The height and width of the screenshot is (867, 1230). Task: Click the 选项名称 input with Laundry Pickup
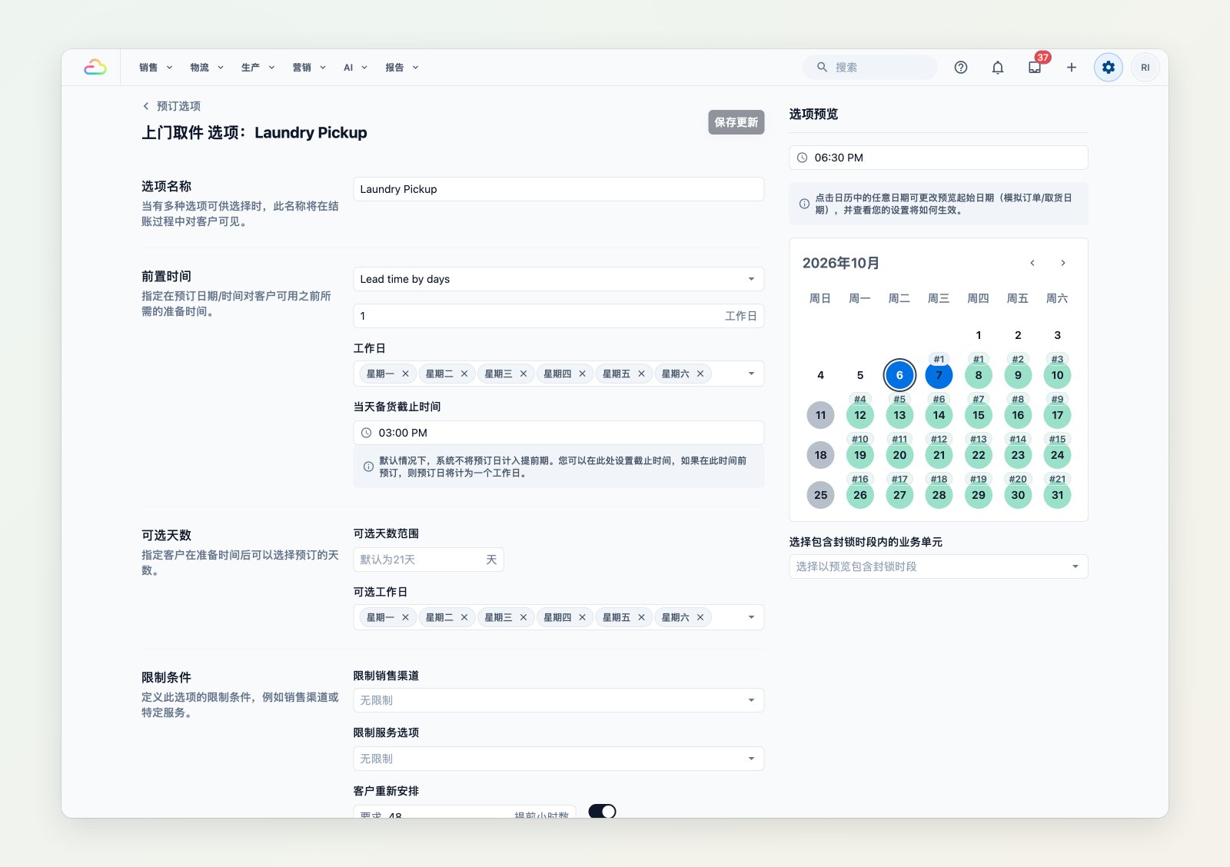(x=559, y=189)
